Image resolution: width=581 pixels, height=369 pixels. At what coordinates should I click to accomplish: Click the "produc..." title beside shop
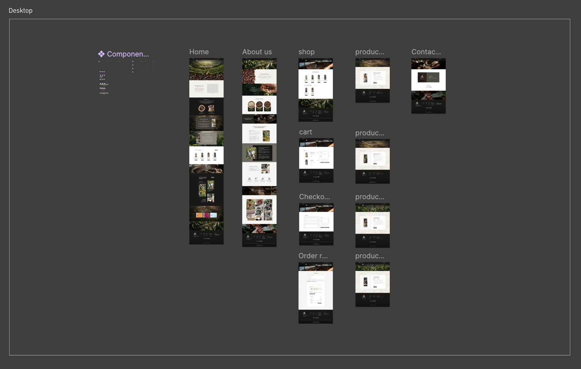pyautogui.click(x=370, y=52)
